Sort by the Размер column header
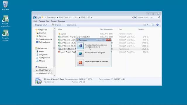The image size is (187, 105). (x=141, y=29)
